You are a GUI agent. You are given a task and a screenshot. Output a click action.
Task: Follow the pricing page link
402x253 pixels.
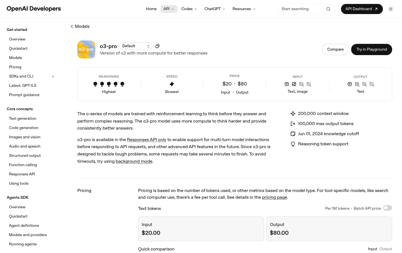click(x=274, y=197)
